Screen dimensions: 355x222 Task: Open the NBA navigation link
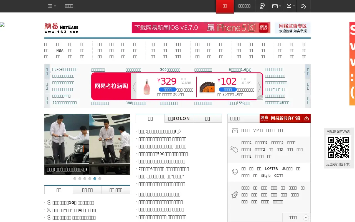click(x=60, y=51)
